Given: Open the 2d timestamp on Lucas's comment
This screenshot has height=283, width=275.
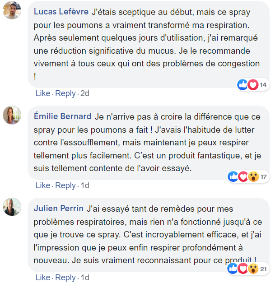Looking at the screenshot, I should pos(84,93).
